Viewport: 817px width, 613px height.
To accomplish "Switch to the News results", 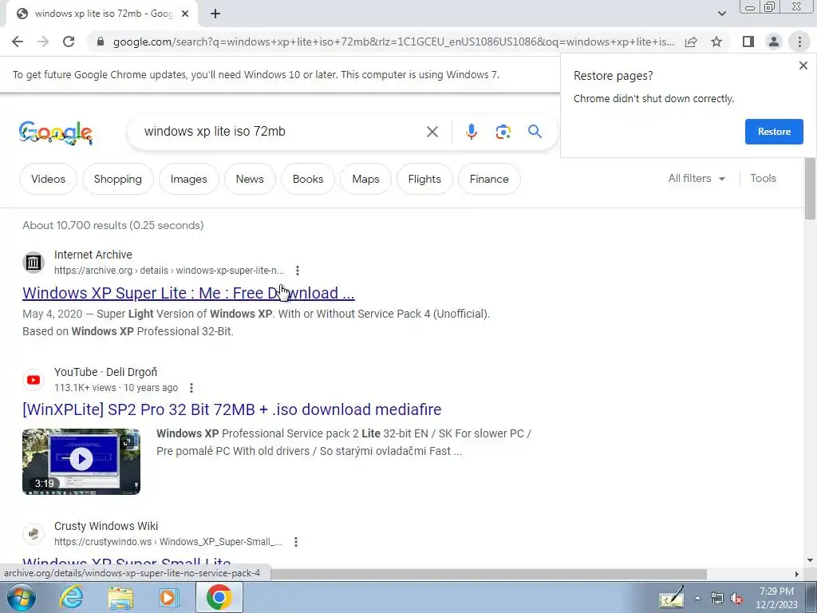I will 250,179.
